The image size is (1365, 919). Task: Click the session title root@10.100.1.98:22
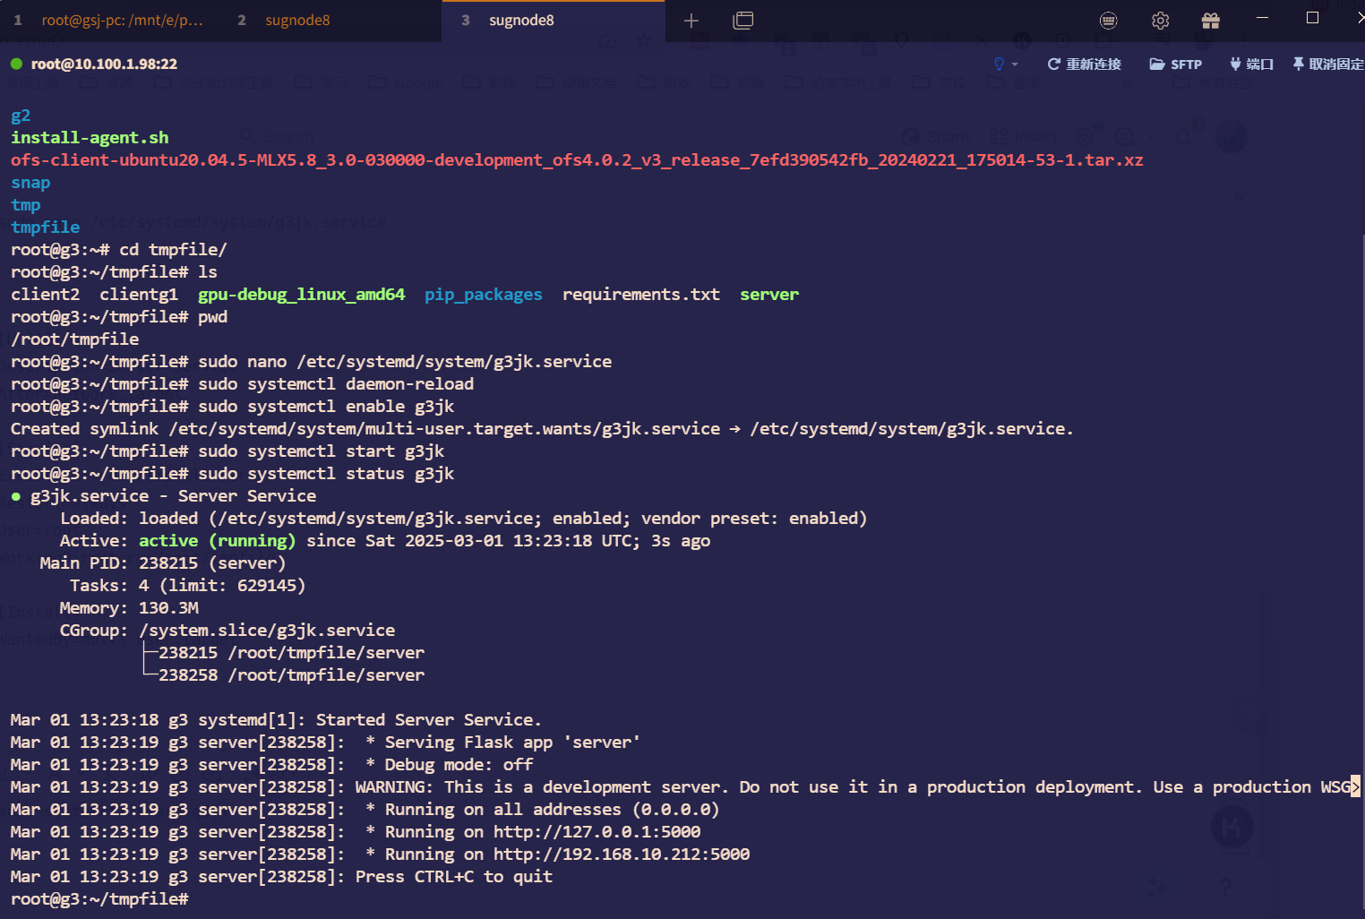104,64
